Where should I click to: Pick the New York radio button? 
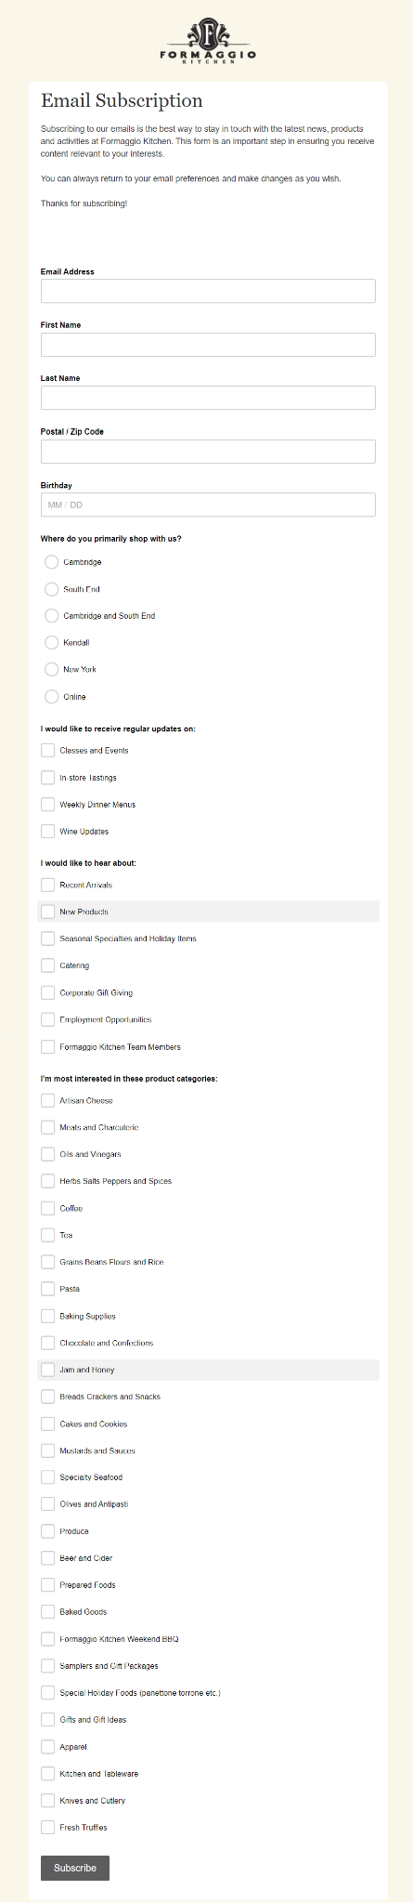51,669
